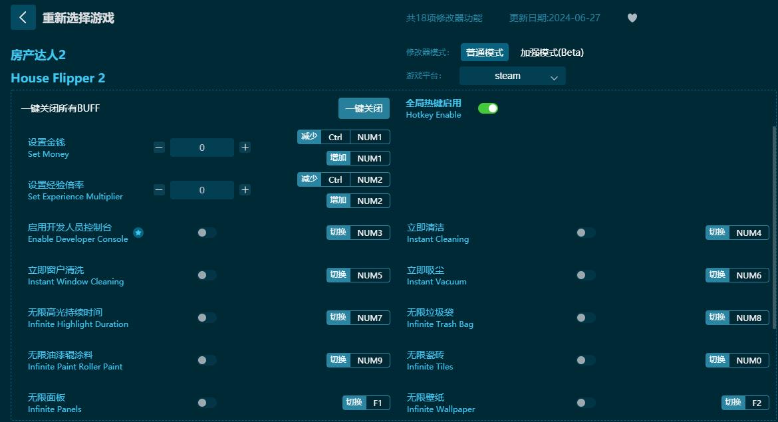Click the 切换 F2 hotkey button
The image size is (778, 422).
click(745, 403)
